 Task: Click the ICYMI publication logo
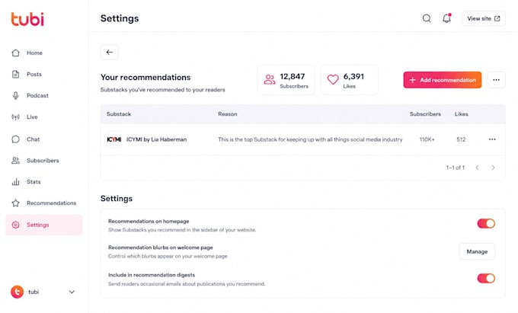(114, 139)
